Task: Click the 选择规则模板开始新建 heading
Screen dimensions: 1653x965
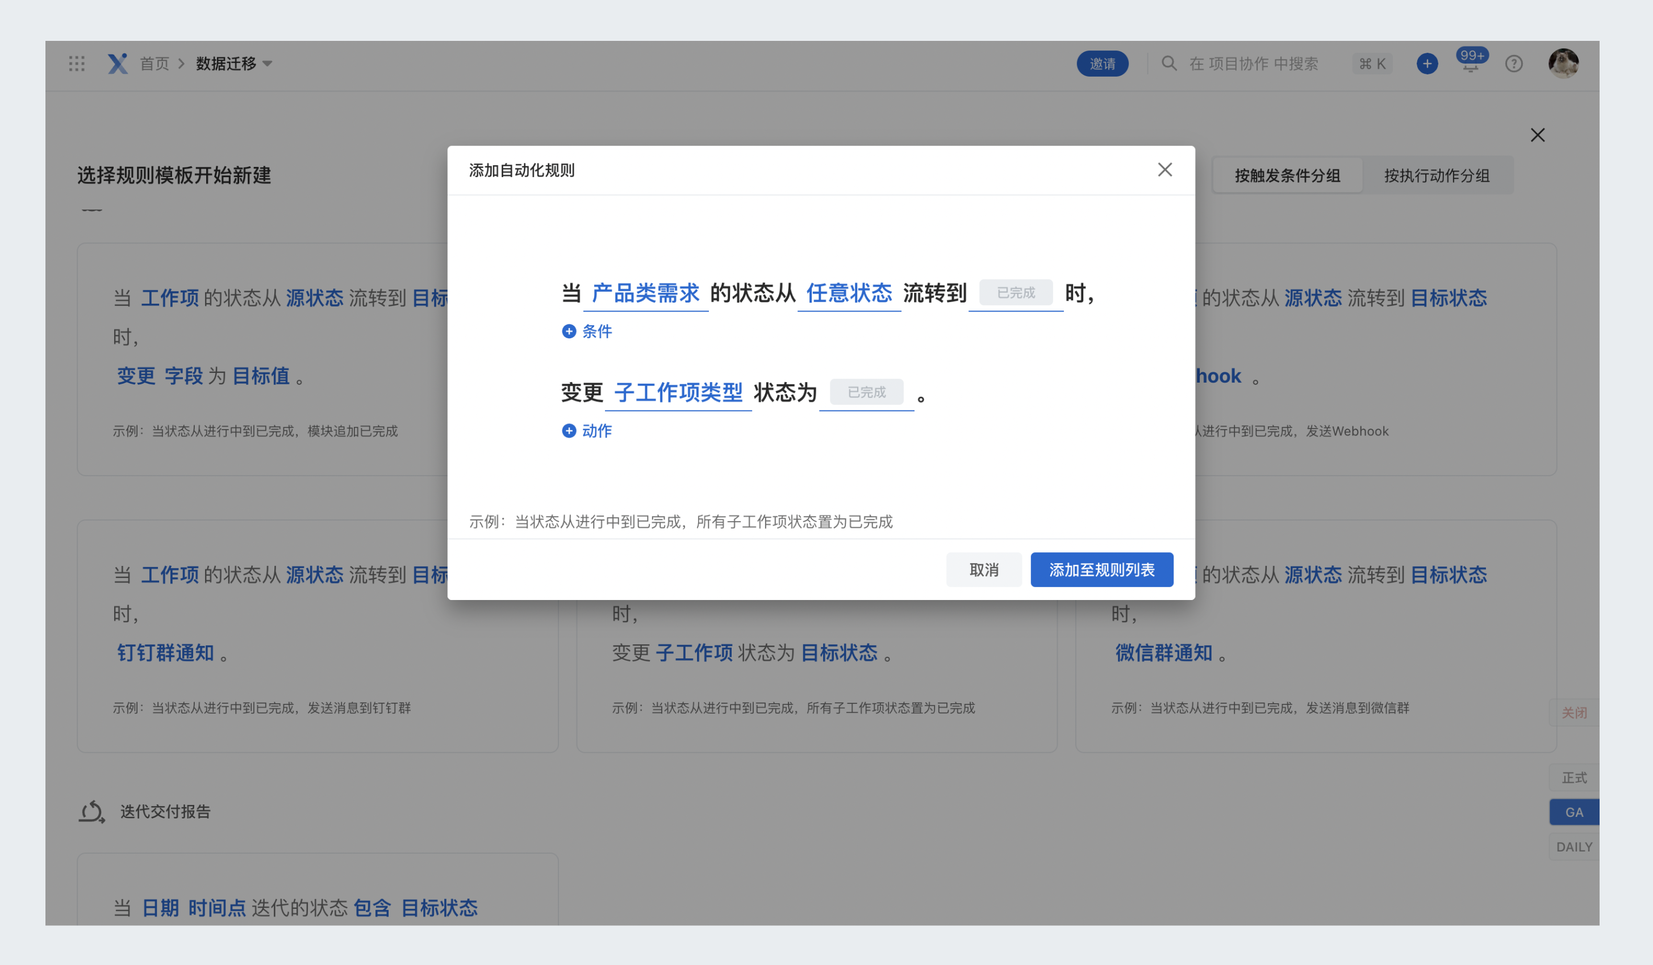Action: click(x=174, y=175)
